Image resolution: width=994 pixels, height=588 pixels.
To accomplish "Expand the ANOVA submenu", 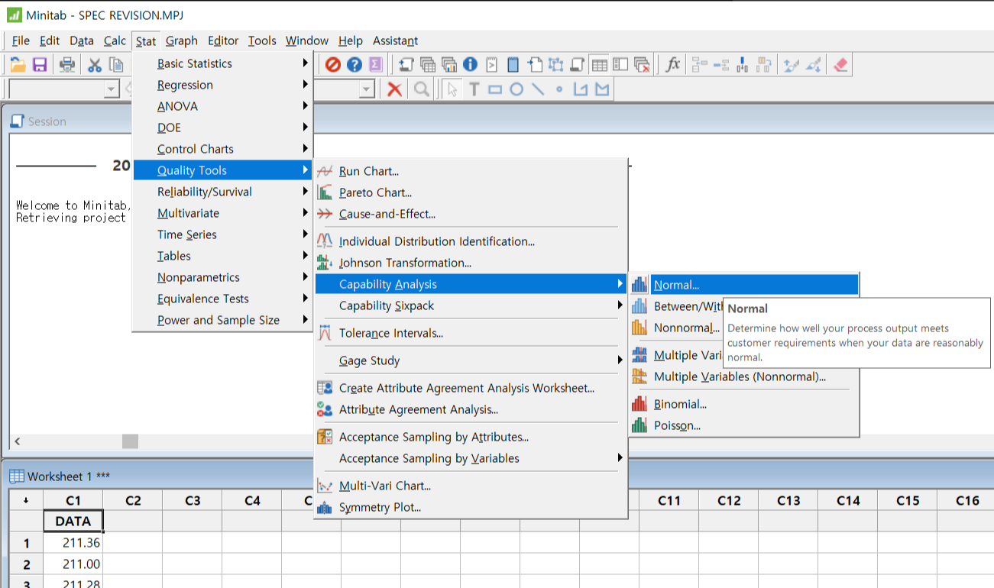I will 223,106.
